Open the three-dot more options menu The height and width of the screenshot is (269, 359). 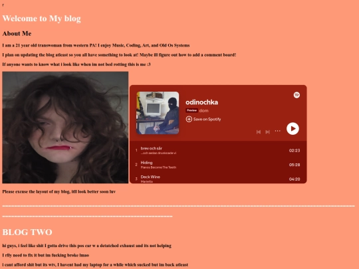[x=277, y=131]
